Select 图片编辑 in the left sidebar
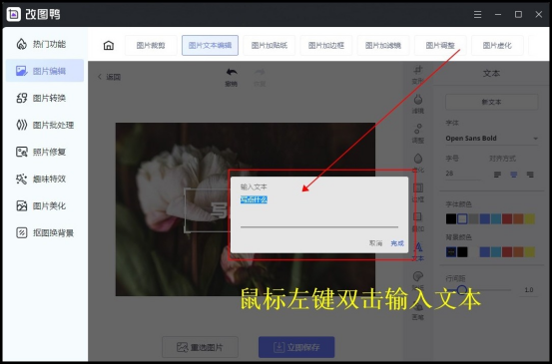This screenshot has width=553, height=364. 45,71
